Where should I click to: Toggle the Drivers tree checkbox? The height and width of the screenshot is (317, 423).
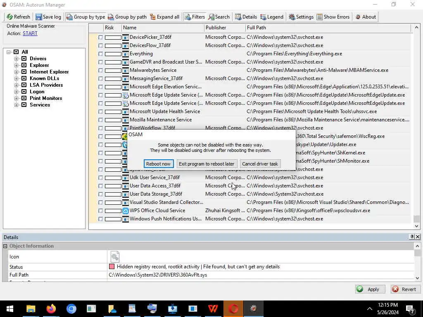click(24, 59)
